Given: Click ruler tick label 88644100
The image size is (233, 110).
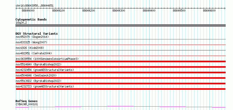Looking at the screenshot, I should 59,11.
